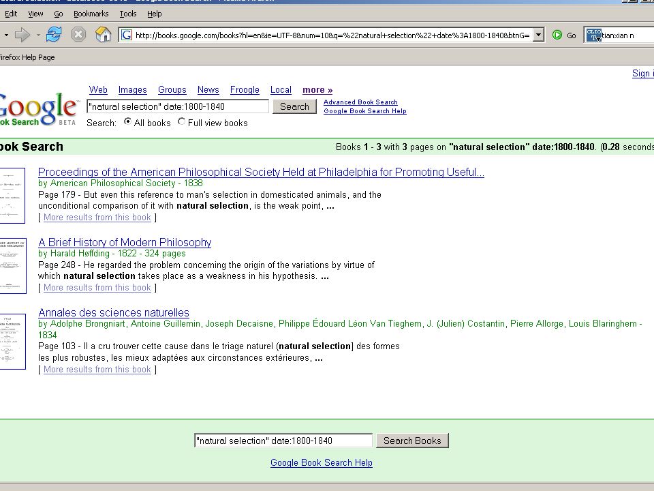654x491 pixels.
Task: Switch to the News search link
Action: [208, 90]
